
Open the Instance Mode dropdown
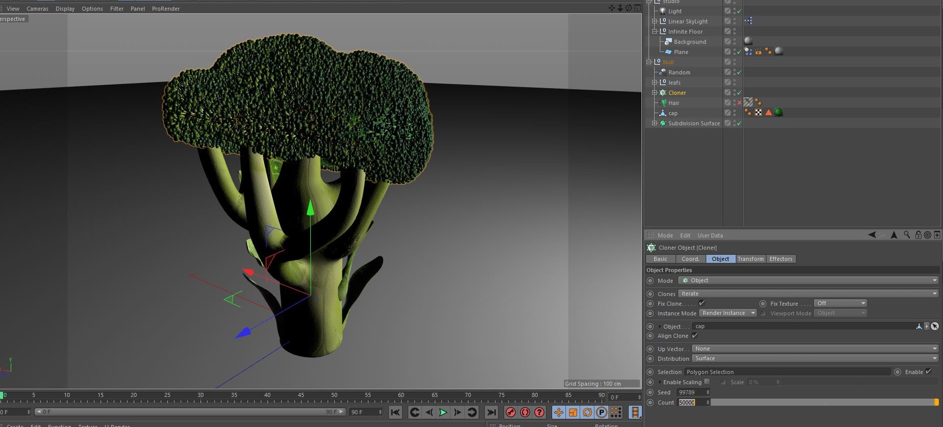(x=728, y=313)
